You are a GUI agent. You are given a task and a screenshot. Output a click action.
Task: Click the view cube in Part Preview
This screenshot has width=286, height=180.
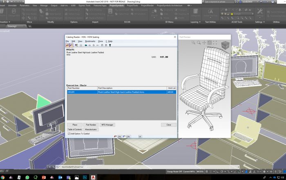[x=225, y=45]
